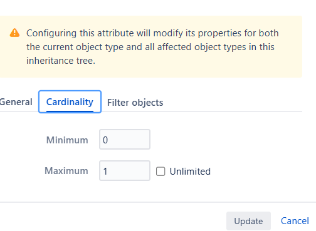Switch to the General tab
The height and width of the screenshot is (231, 316).
(16, 102)
